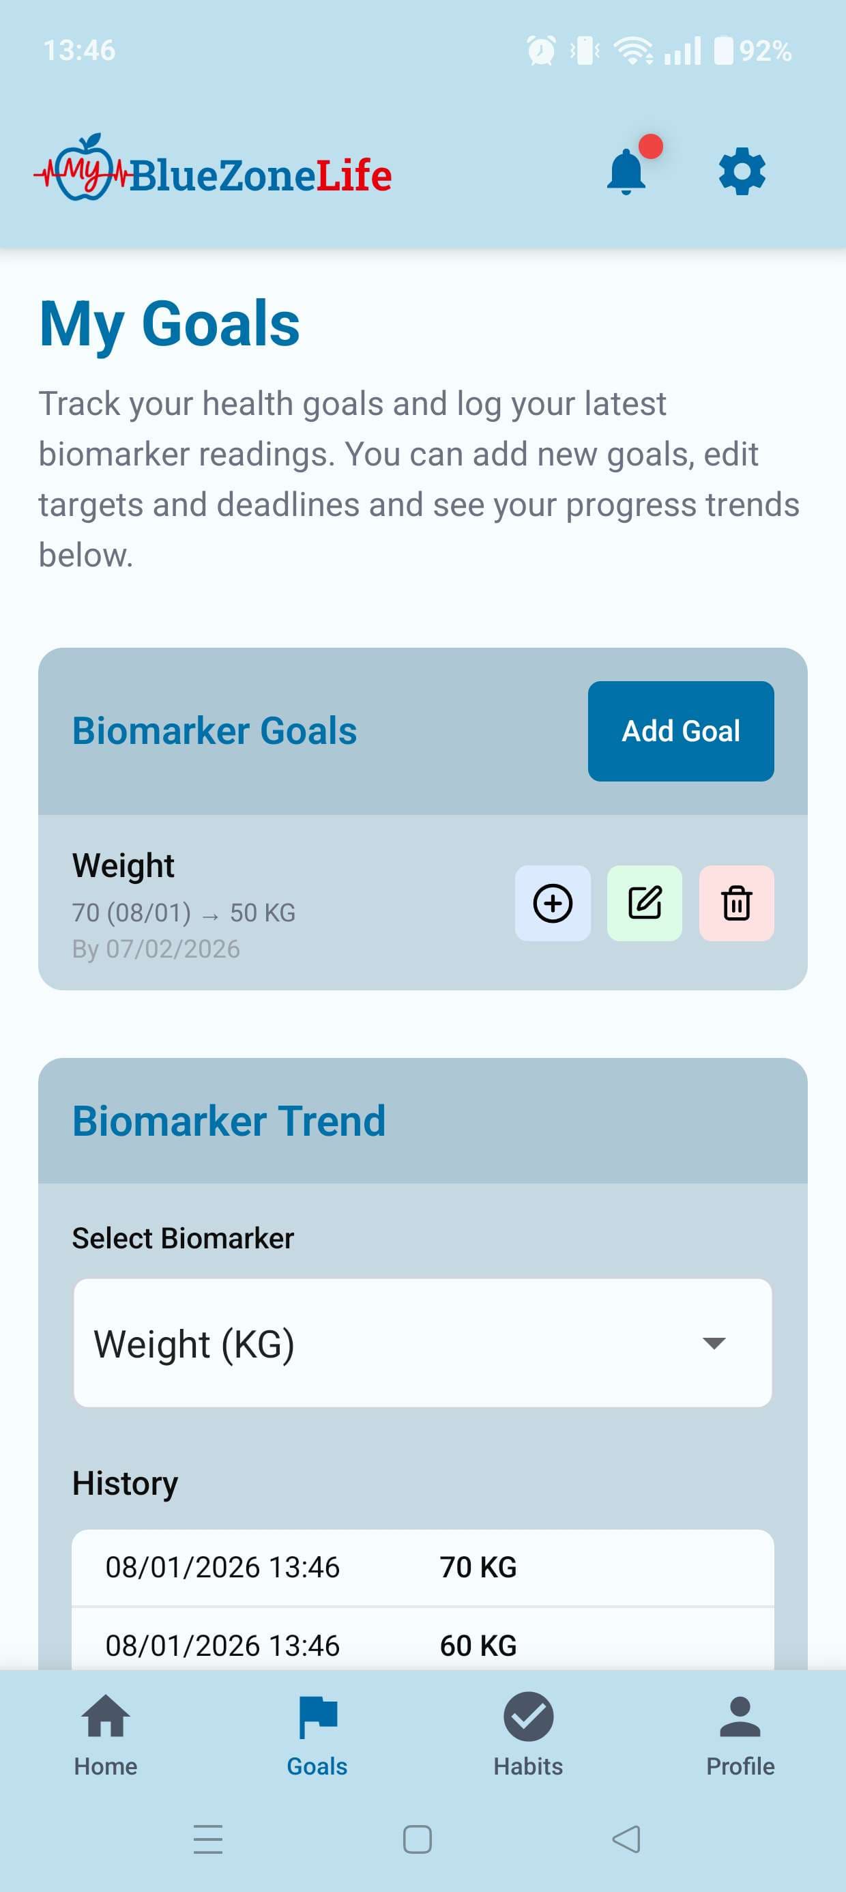Image resolution: width=846 pixels, height=1892 pixels.
Task: Log new Weight reading with plus icon
Action: coord(552,903)
